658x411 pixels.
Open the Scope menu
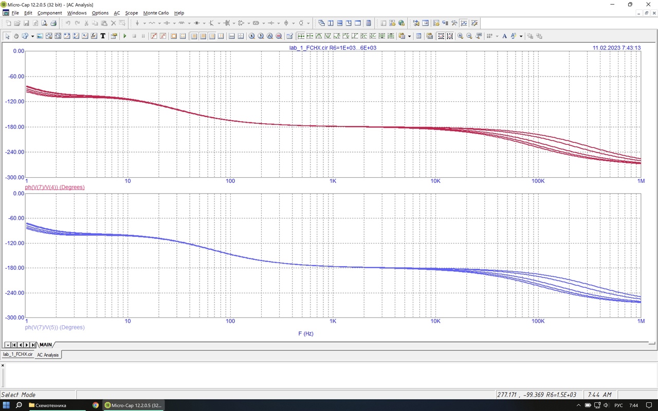click(132, 13)
